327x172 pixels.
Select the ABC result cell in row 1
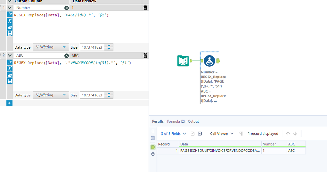pos(296,151)
